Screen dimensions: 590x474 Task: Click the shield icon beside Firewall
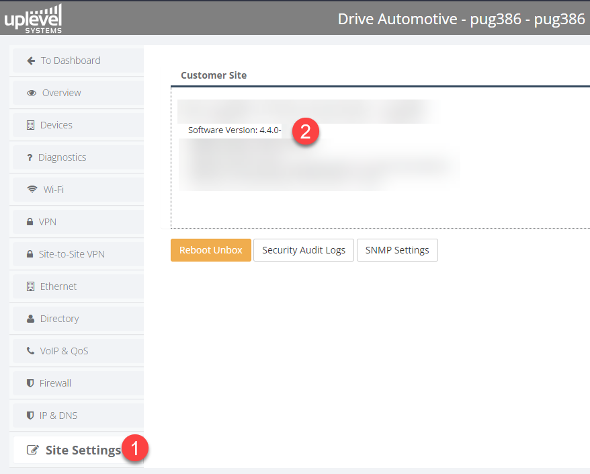point(30,383)
